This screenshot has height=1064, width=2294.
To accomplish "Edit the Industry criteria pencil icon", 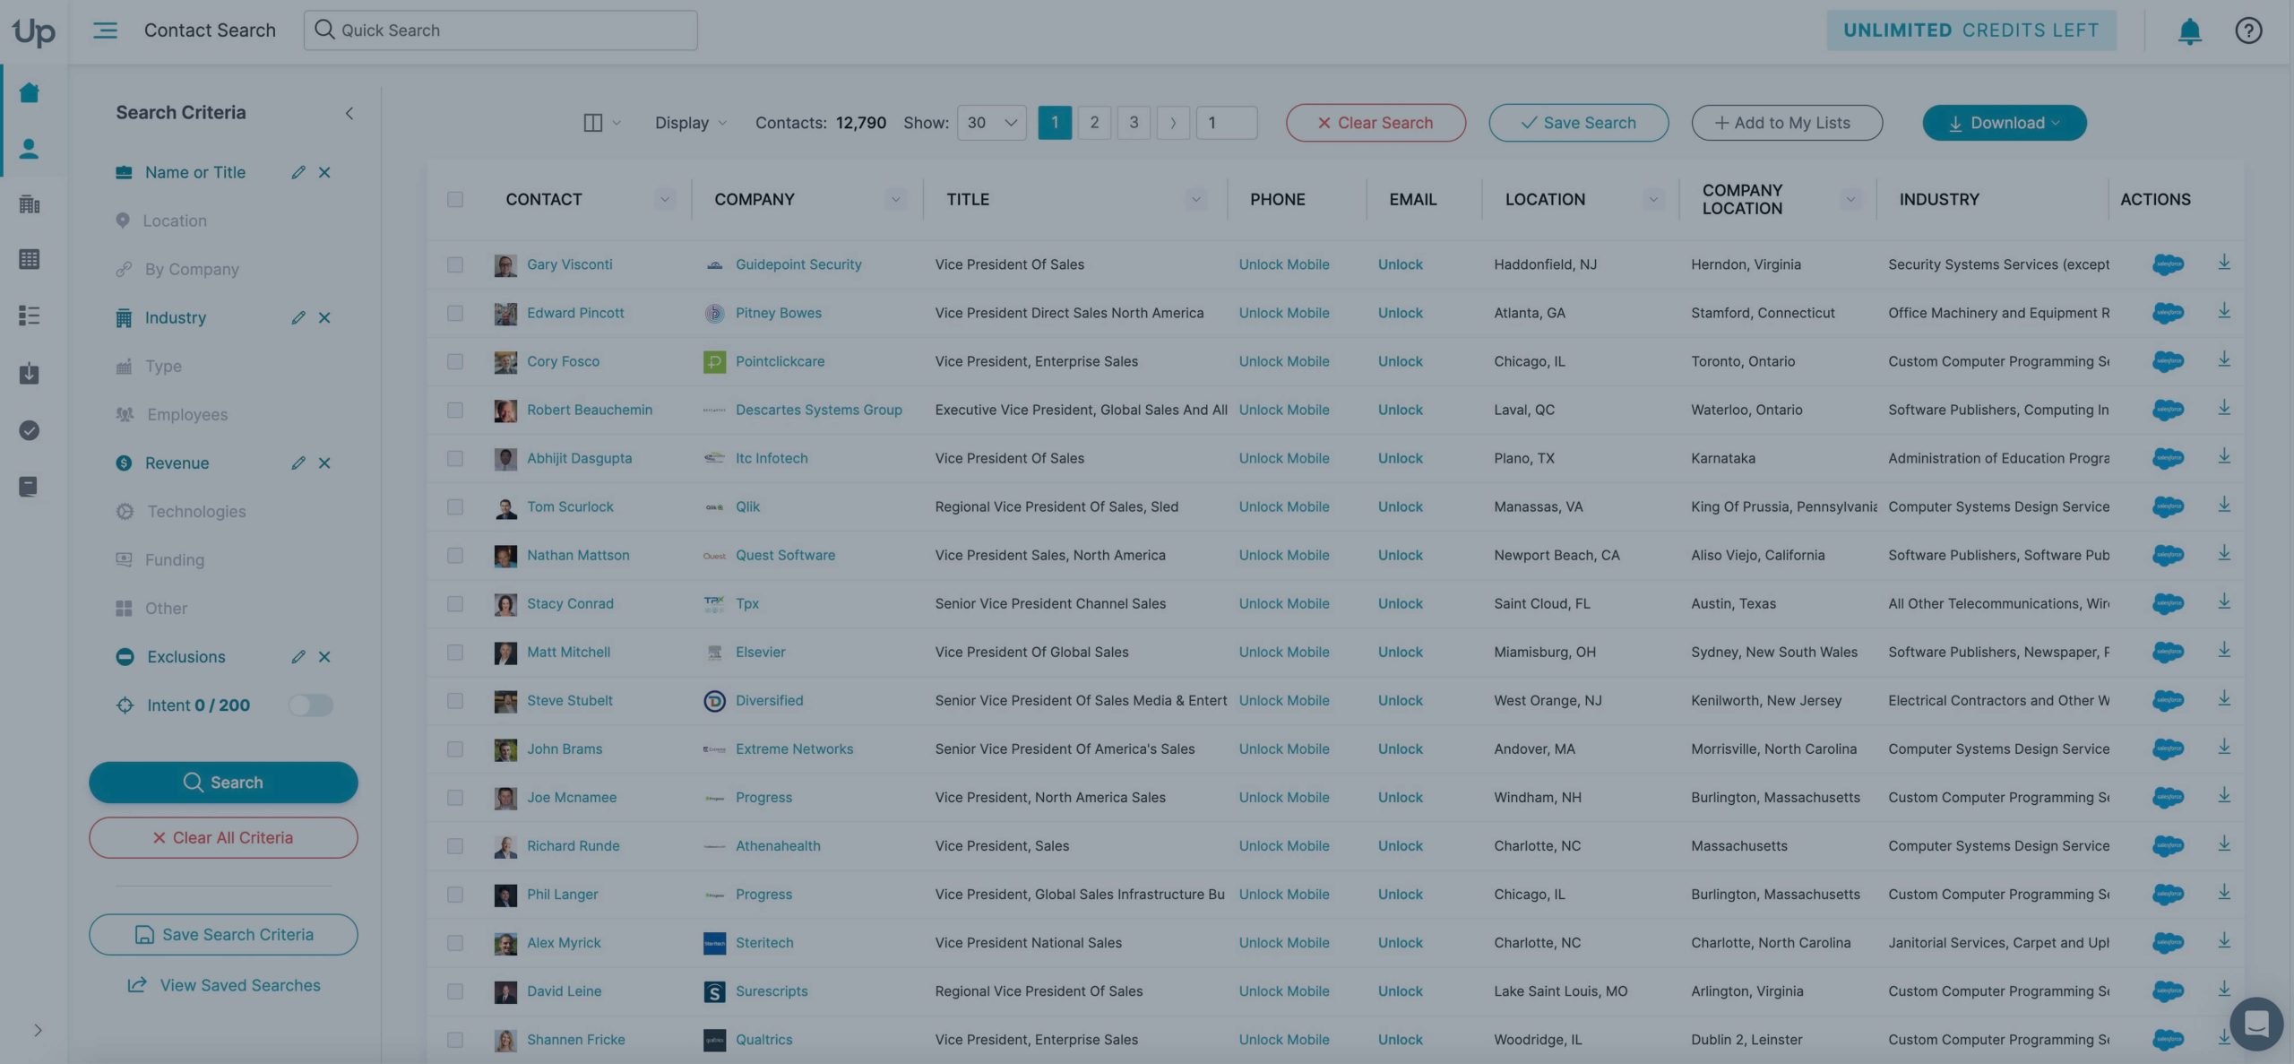I will pyautogui.click(x=298, y=318).
